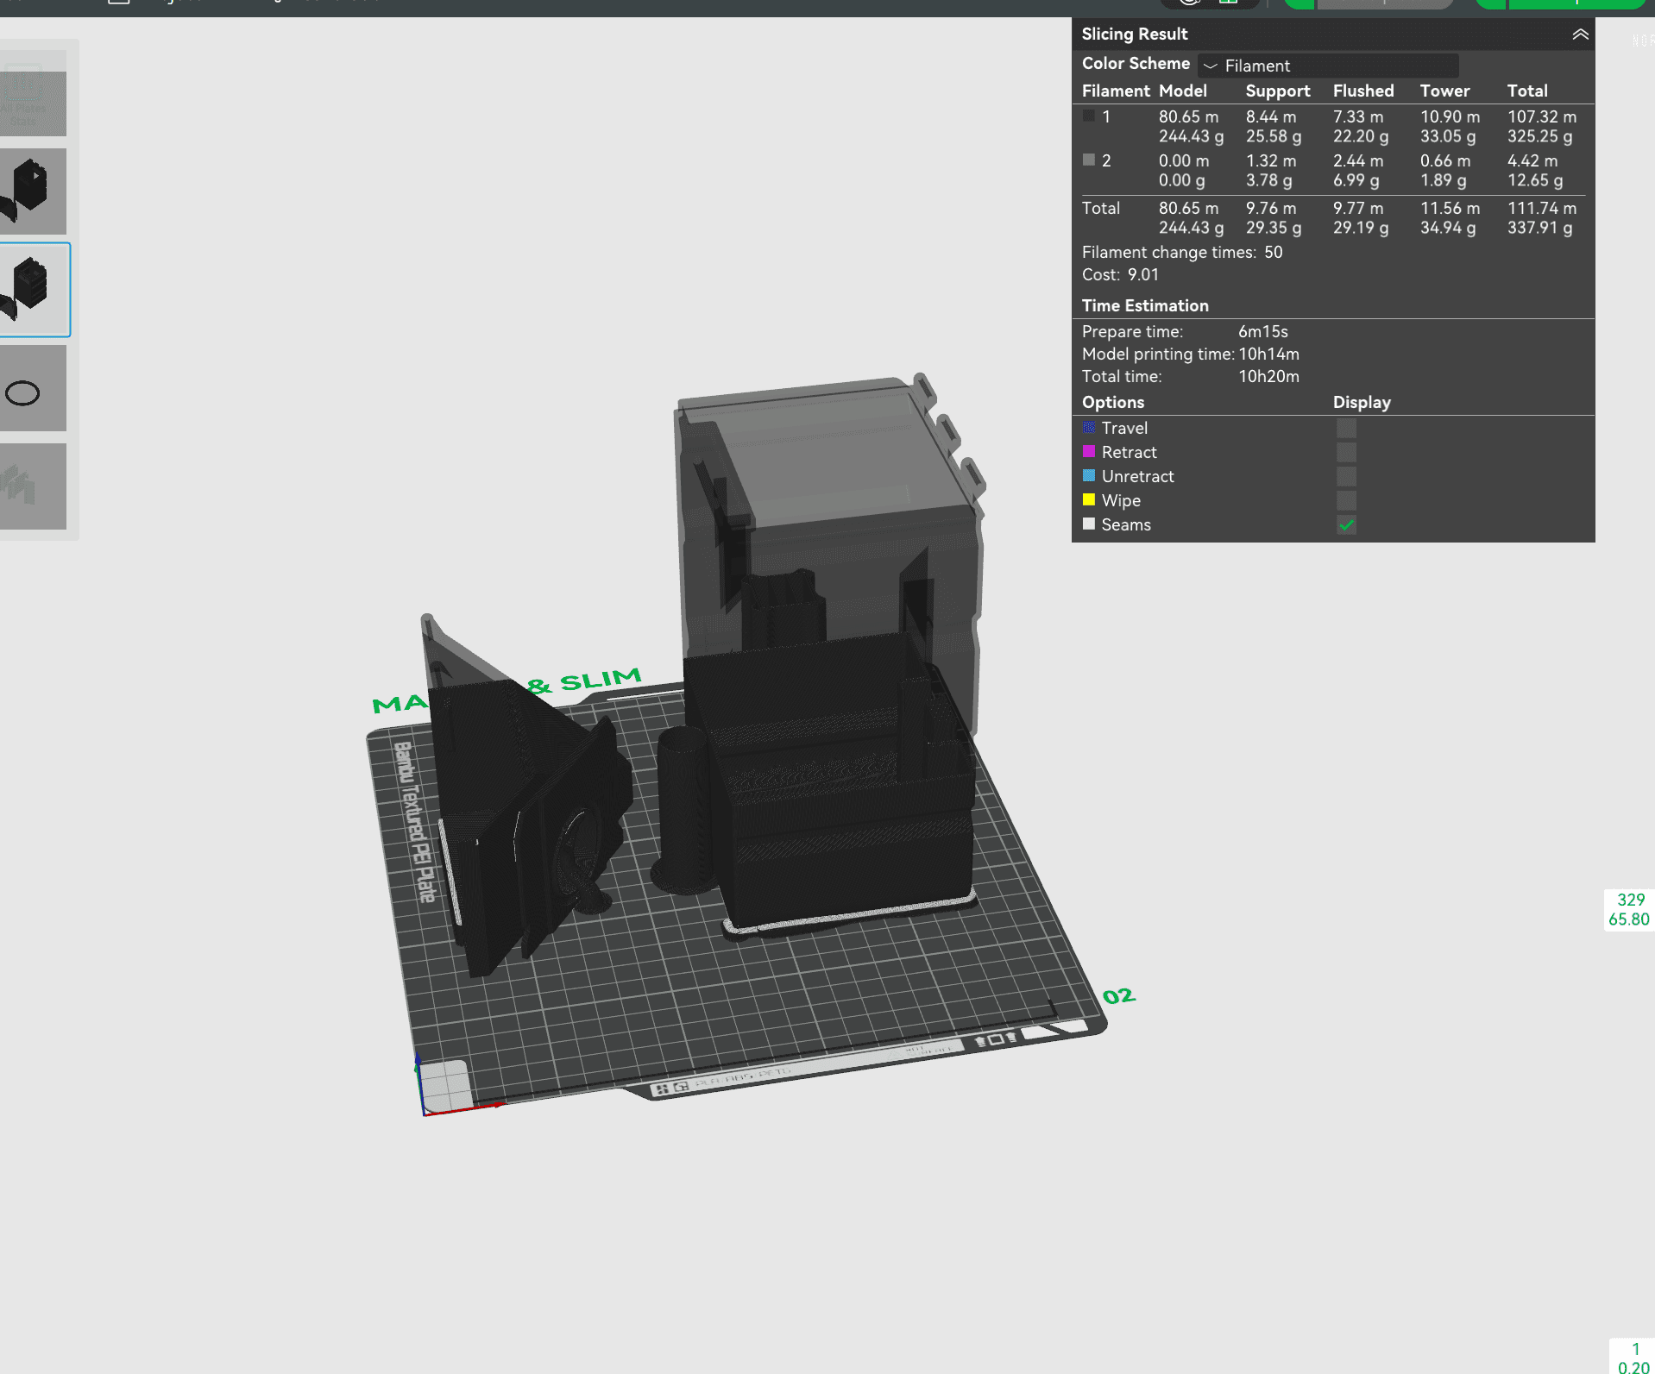Disable the Seams display checkbox

tap(1346, 524)
